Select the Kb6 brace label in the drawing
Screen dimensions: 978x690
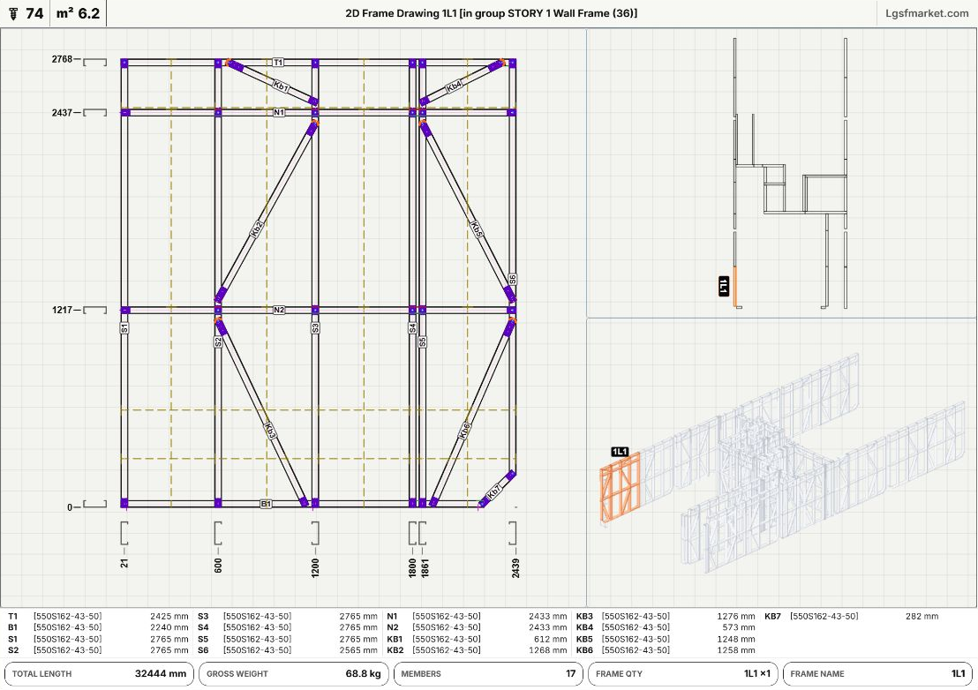(464, 431)
